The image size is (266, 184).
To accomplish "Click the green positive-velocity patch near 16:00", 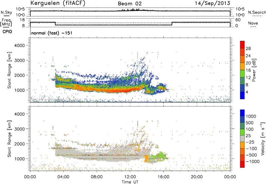I will (160, 155).
